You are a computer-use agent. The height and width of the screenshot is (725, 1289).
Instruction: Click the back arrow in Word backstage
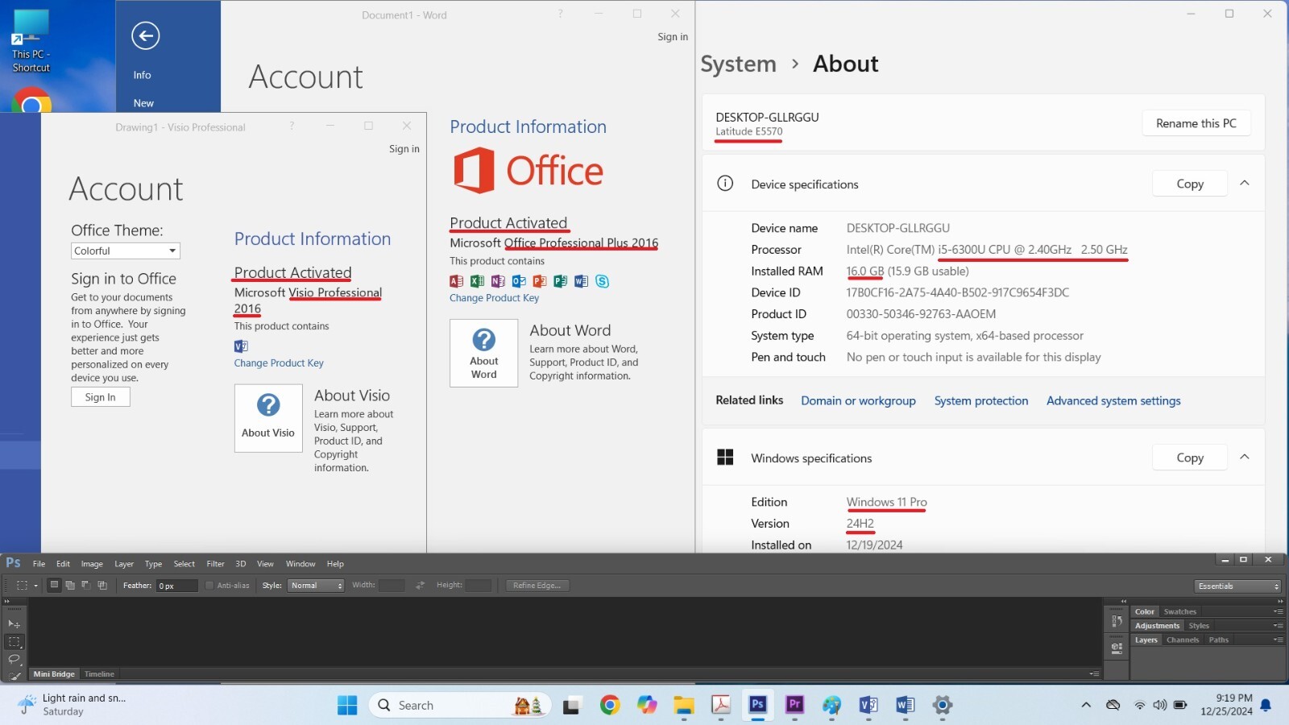(145, 35)
